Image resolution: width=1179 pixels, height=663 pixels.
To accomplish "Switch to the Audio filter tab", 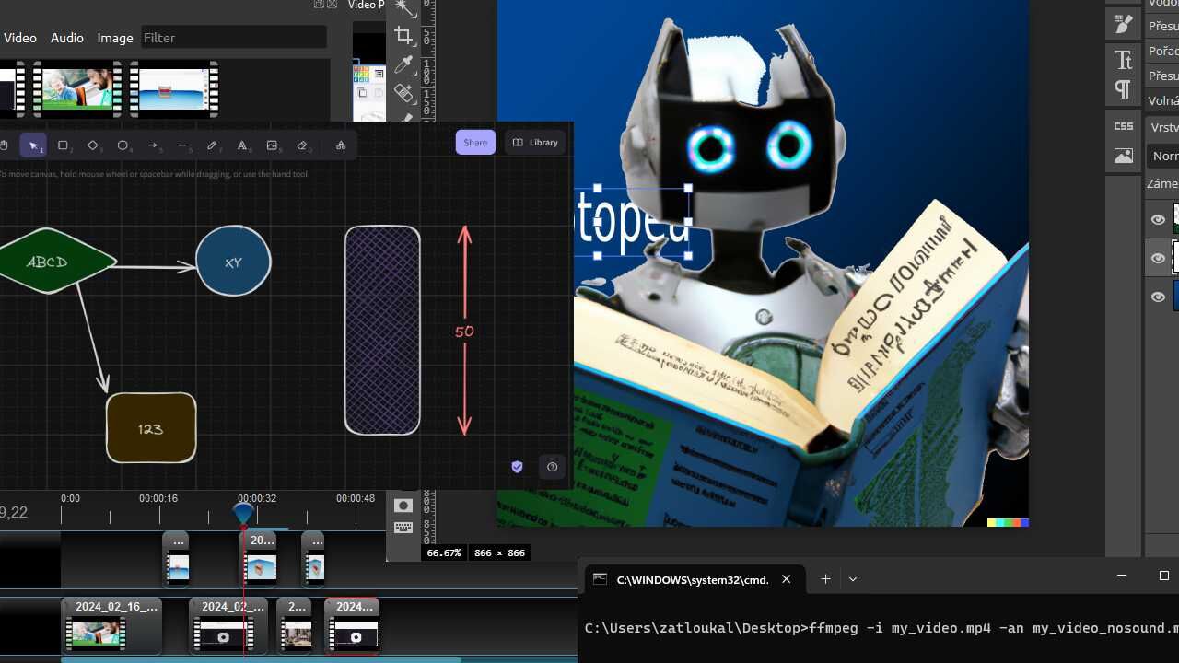I will [x=66, y=38].
